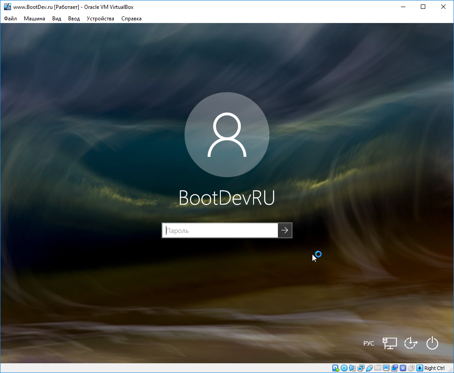Image resolution: width=454 pixels, height=373 pixels.
Task: Click the optical drive icon in status bar
Action: tap(343, 368)
